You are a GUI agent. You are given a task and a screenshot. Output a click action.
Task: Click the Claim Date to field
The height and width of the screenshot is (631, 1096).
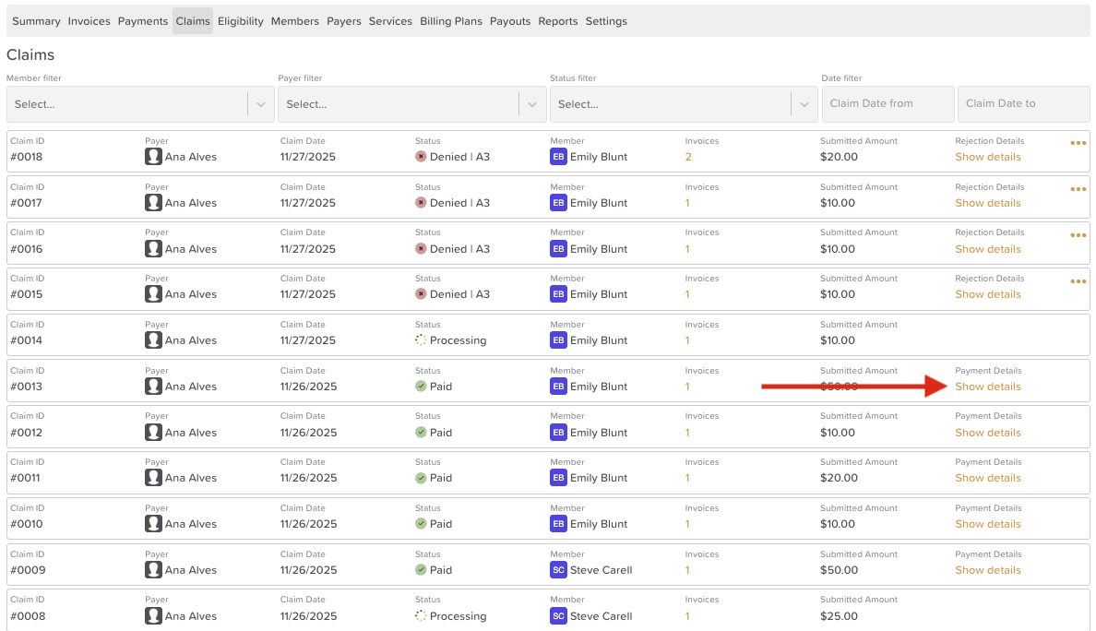(1023, 104)
